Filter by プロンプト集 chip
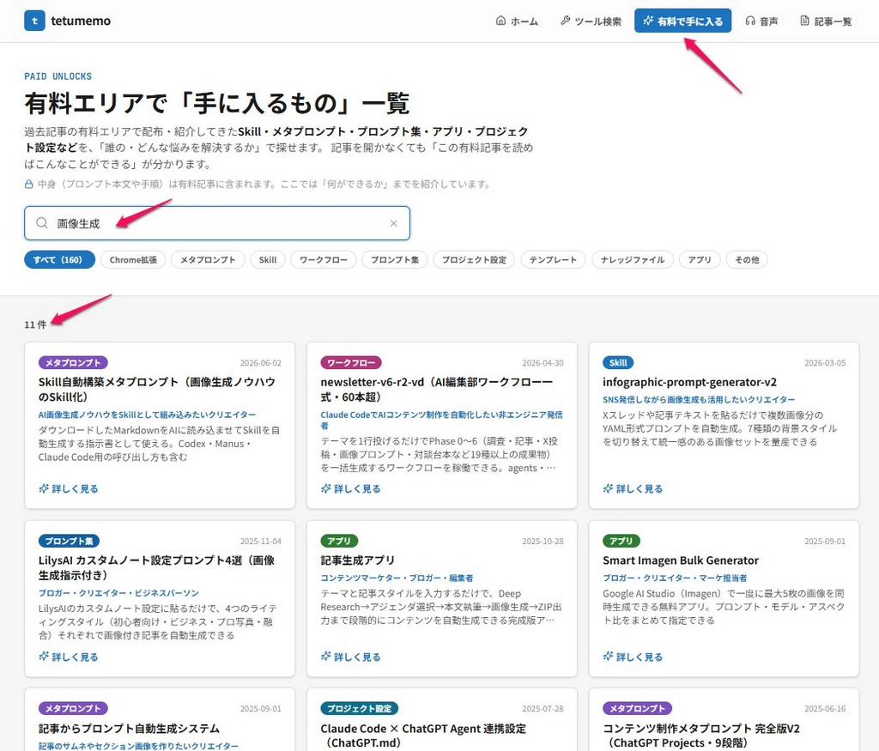 click(395, 259)
